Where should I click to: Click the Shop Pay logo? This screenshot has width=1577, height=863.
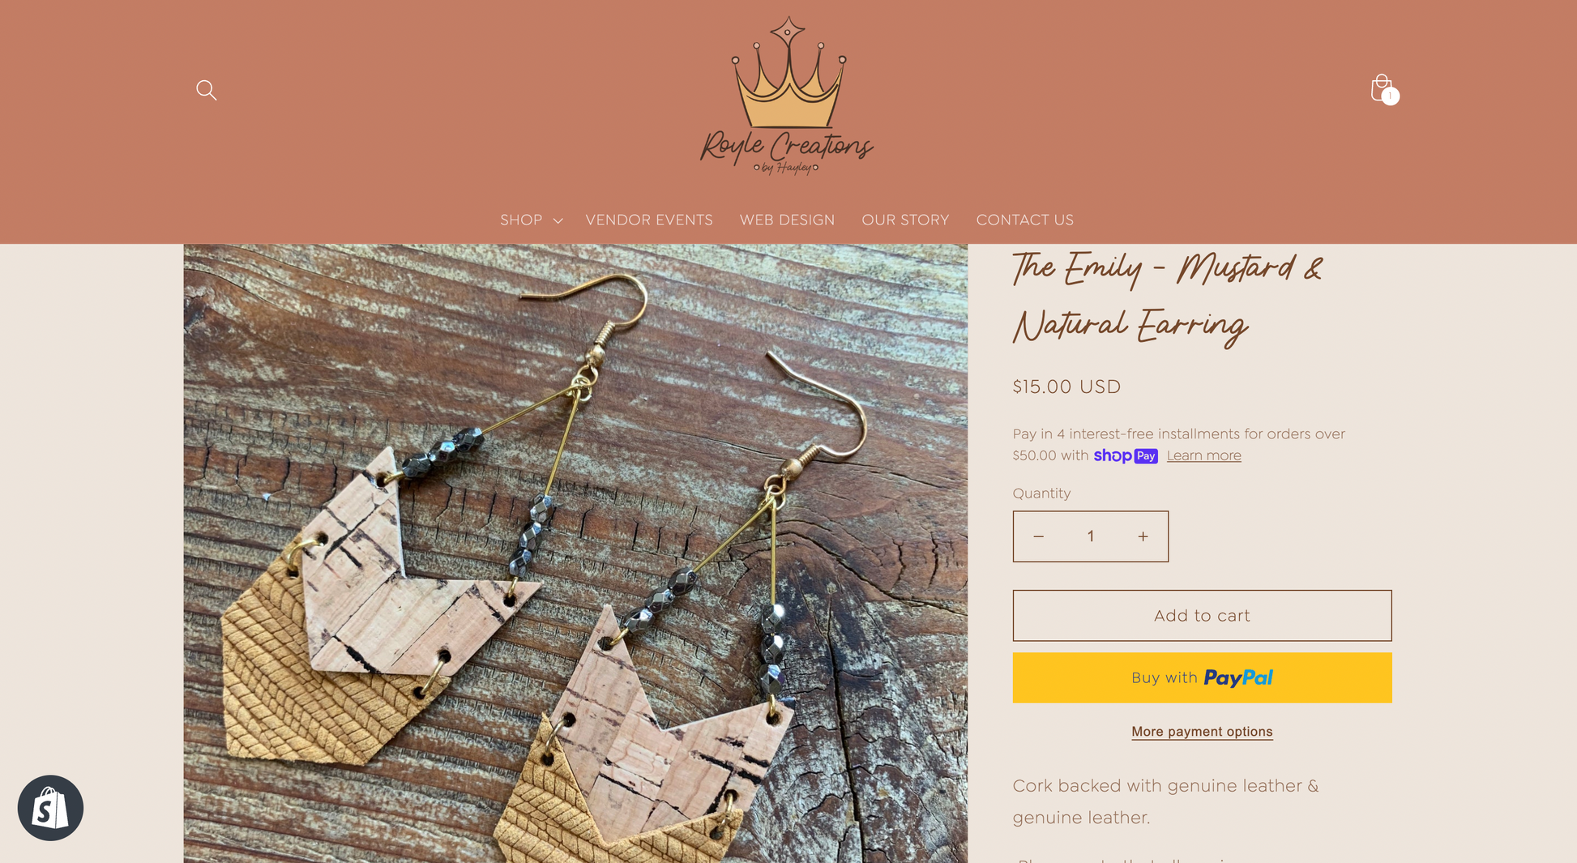click(1126, 455)
